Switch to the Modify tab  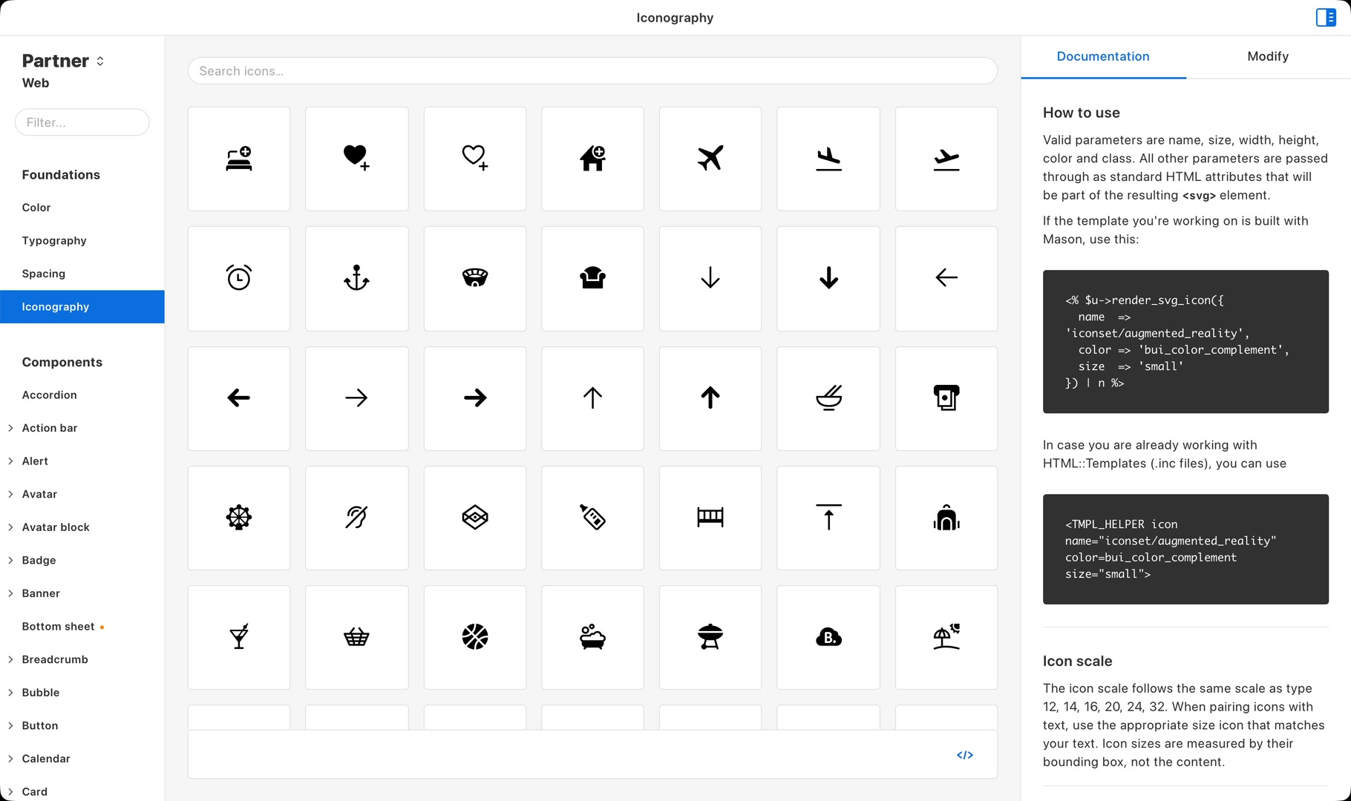point(1268,56)
